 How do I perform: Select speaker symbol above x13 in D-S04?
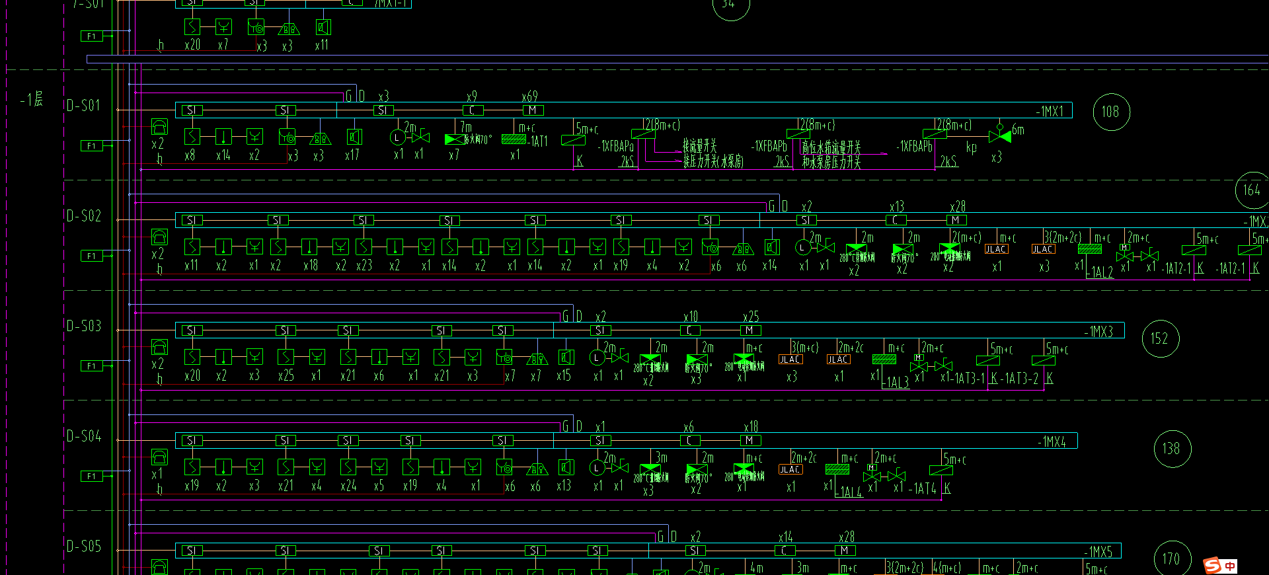pos(566,468)
